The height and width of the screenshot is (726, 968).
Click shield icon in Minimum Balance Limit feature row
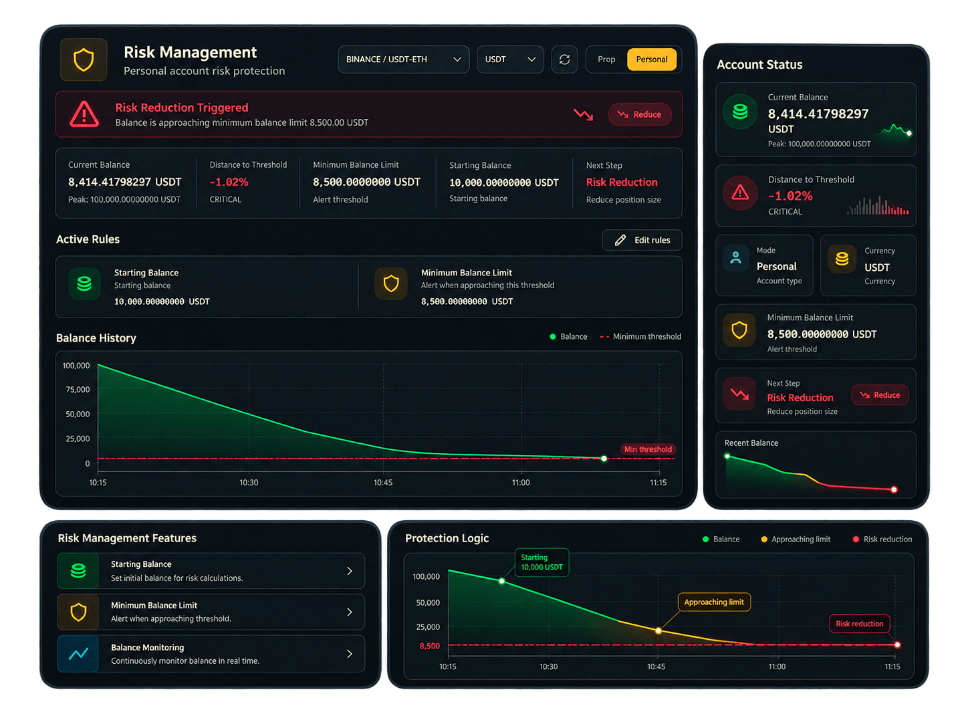[x=78, y=612]
